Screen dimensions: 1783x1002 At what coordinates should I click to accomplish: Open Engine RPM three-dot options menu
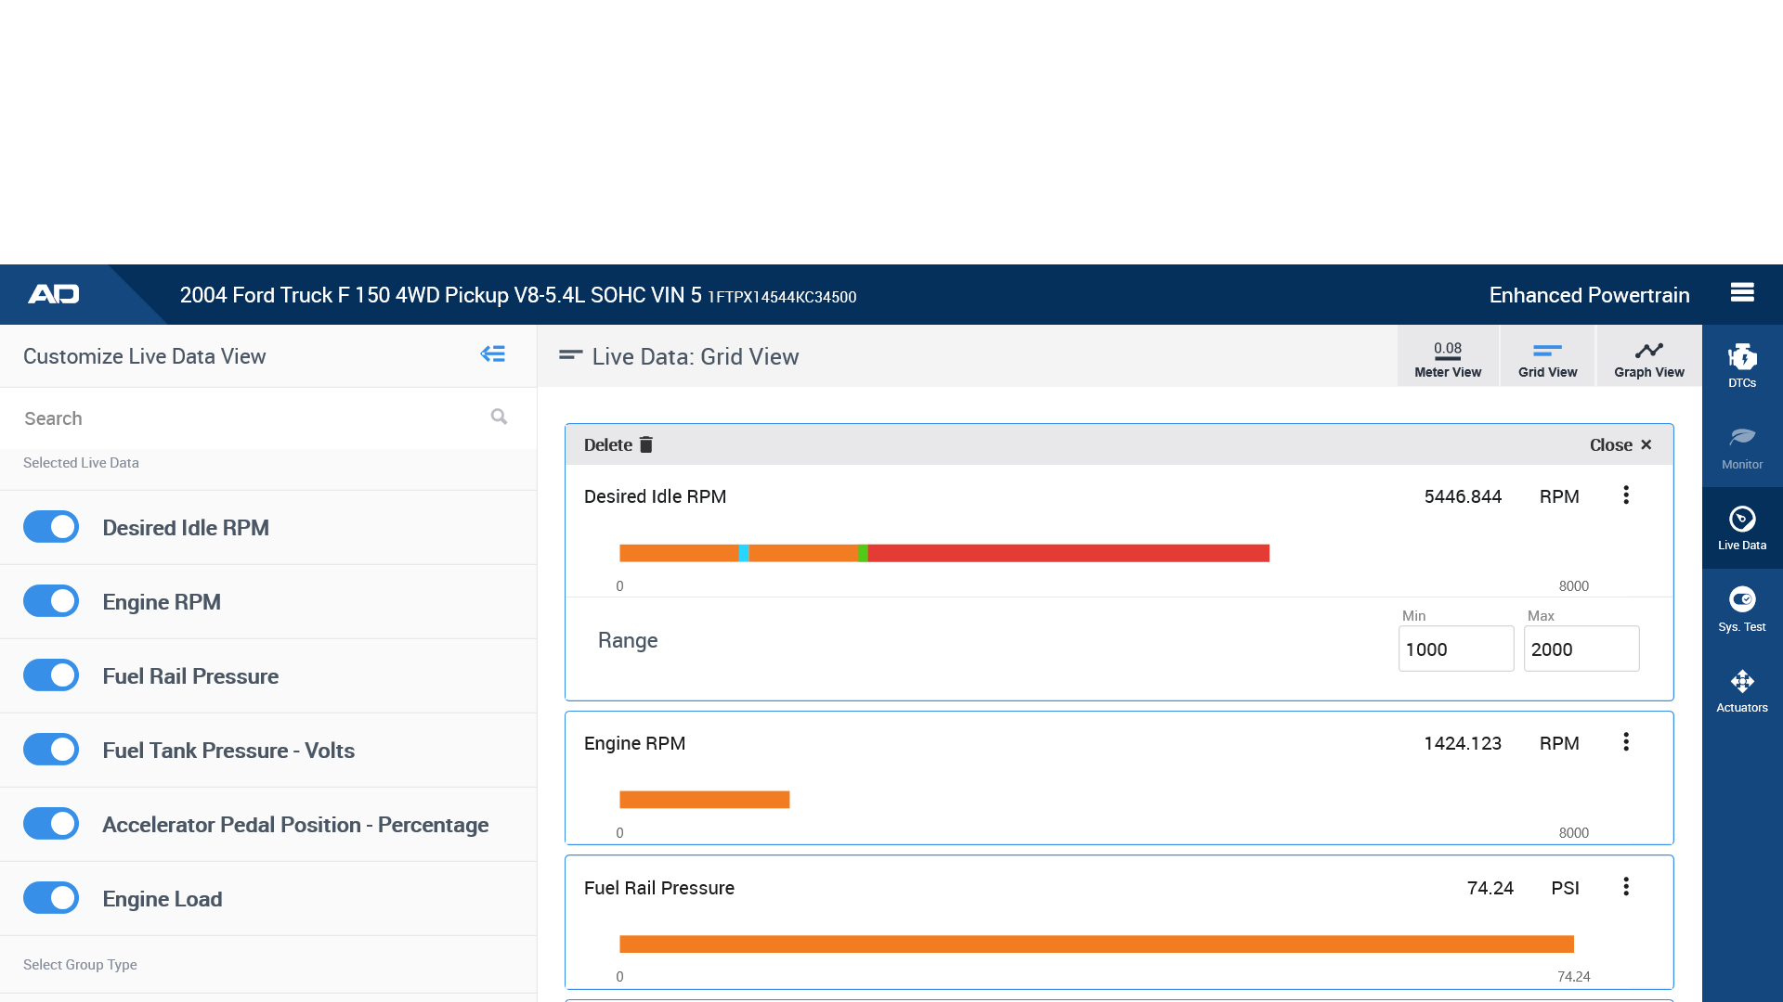(1625, 742)
